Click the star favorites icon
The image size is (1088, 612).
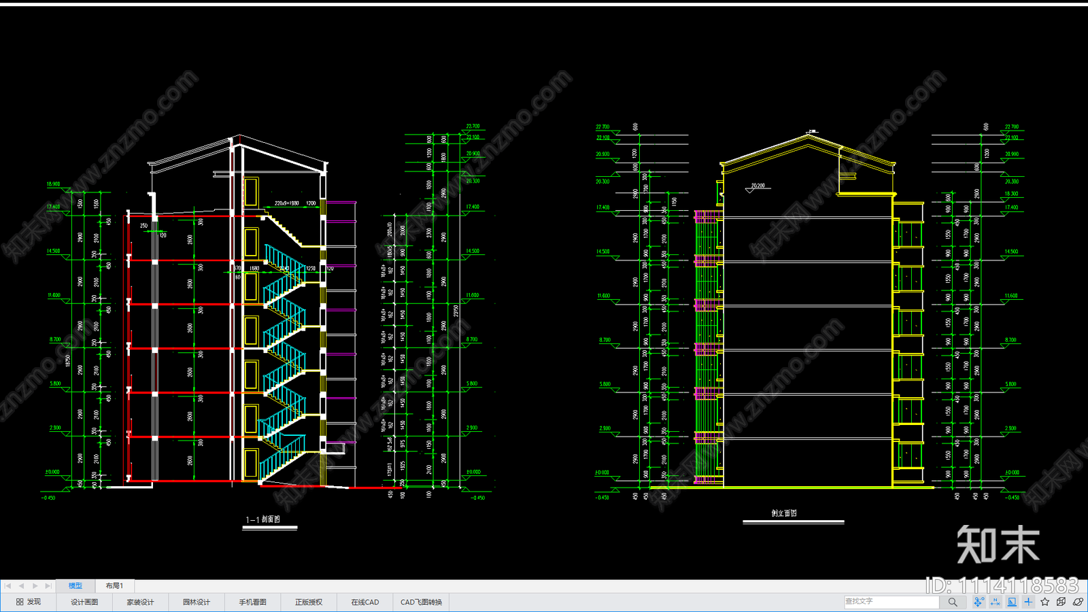[x=1045, y=602]
